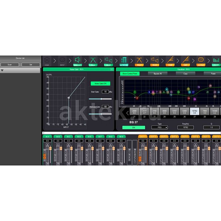The image size is (221, 221).
Task: Open the Noise Gate speaker icon
Action: coord(78,61)
